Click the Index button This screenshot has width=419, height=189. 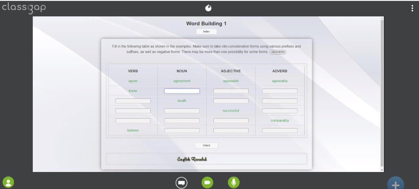click(x=206, y=32)
